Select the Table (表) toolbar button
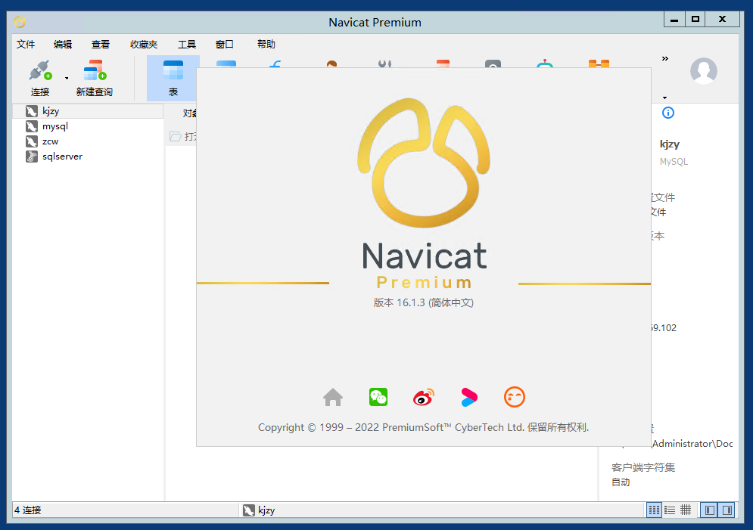 [173, 78]
